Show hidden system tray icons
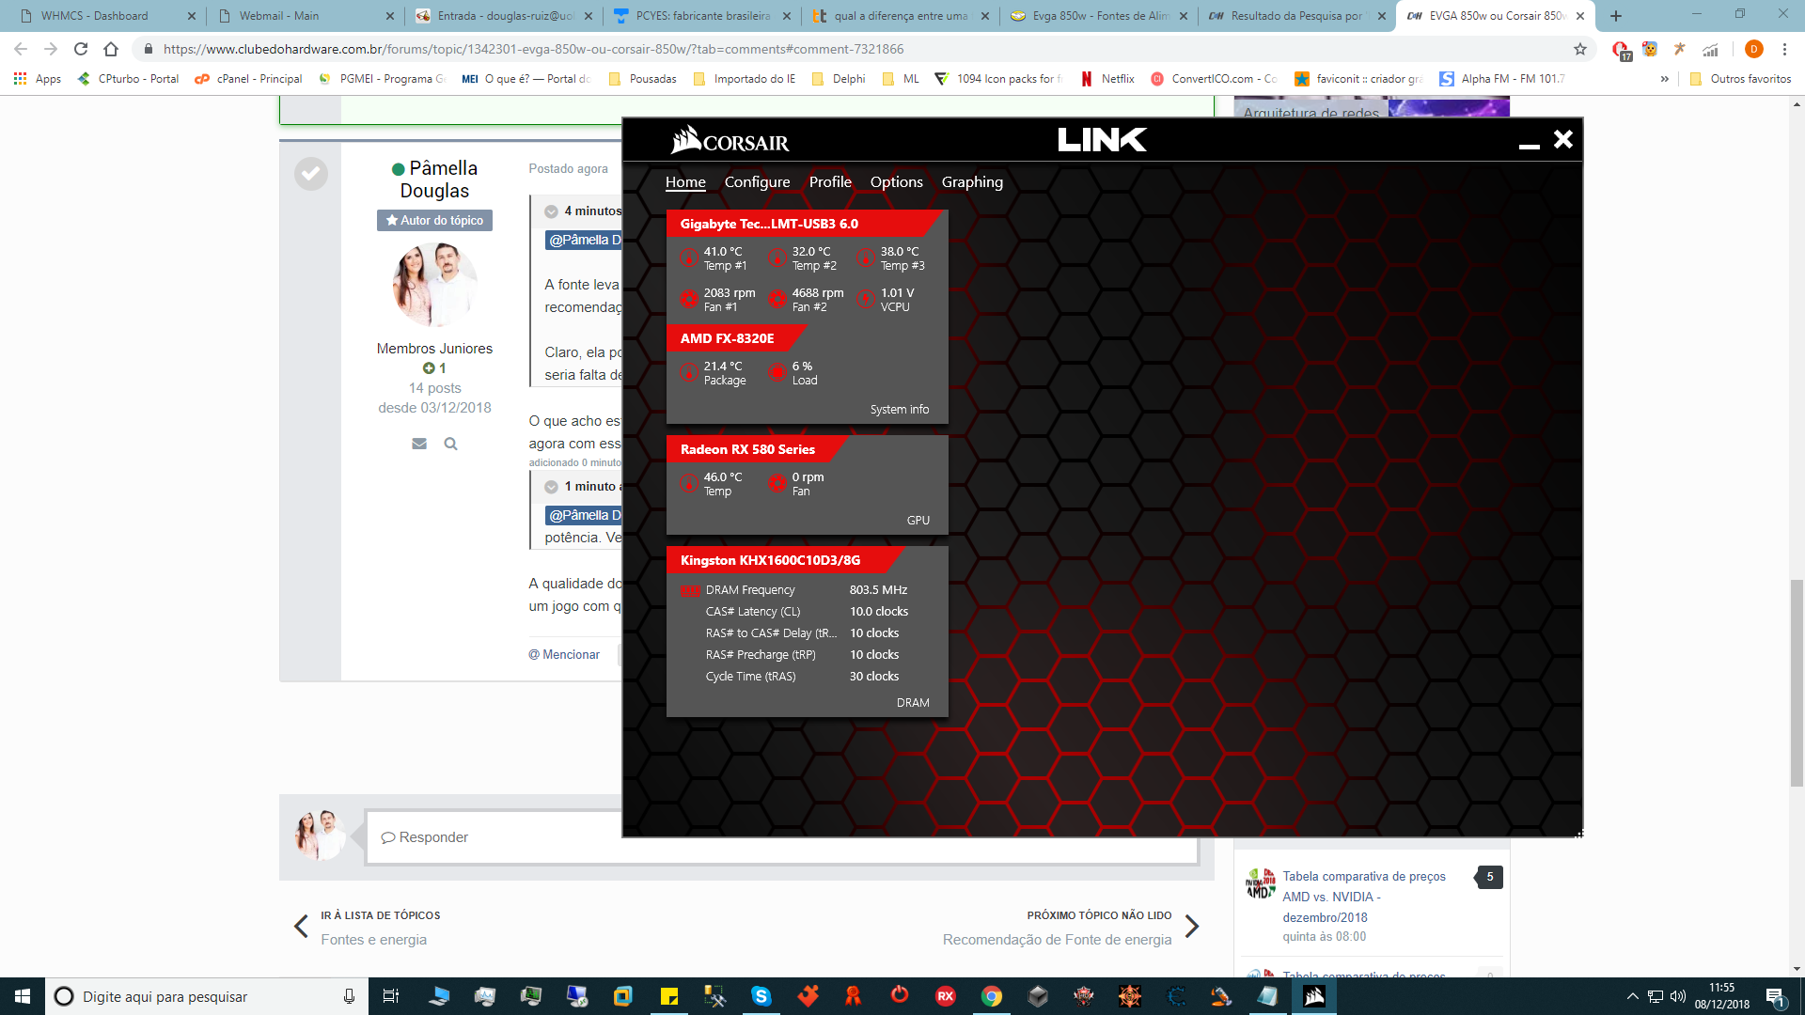 (1633, 996)
